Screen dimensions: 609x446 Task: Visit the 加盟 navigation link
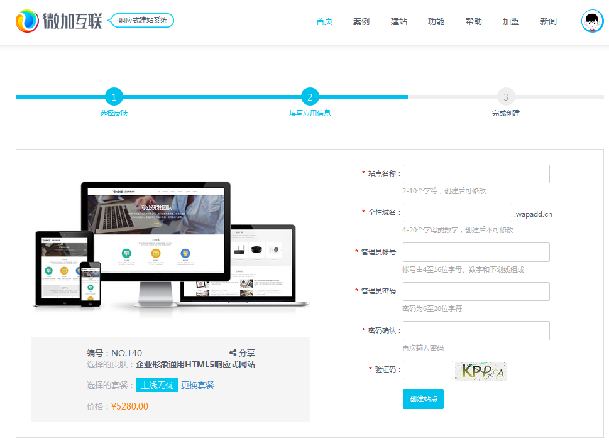pos(511,21)
